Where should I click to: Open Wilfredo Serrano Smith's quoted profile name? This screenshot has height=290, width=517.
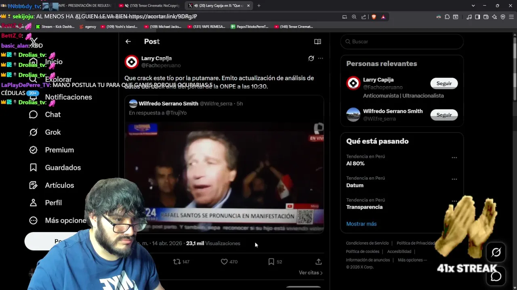tap(168, 104)
